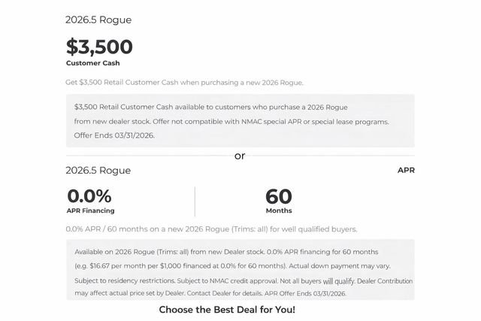Click the 0.0% APR / 60 months summary sentence
Viewport: 481px width, 321px height.
[x=211, y=229]
